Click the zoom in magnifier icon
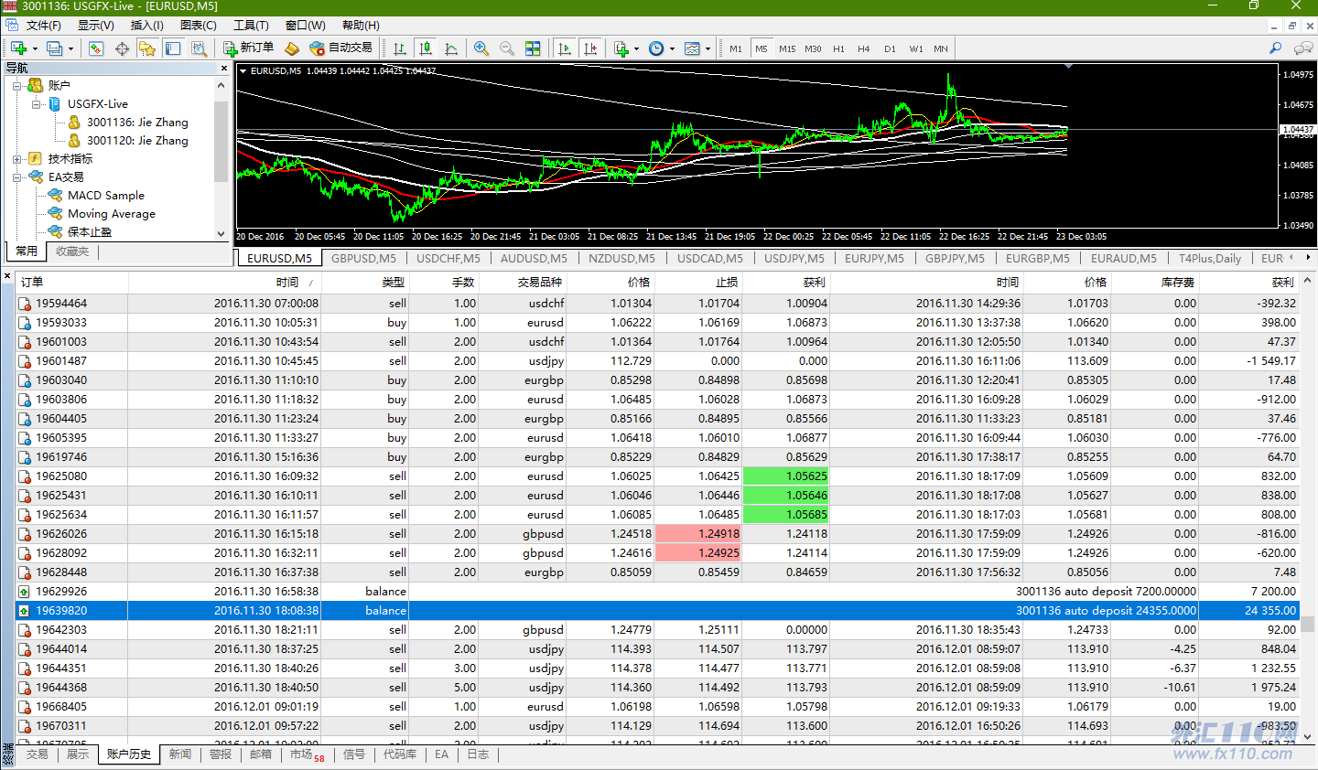 [481, 48]
